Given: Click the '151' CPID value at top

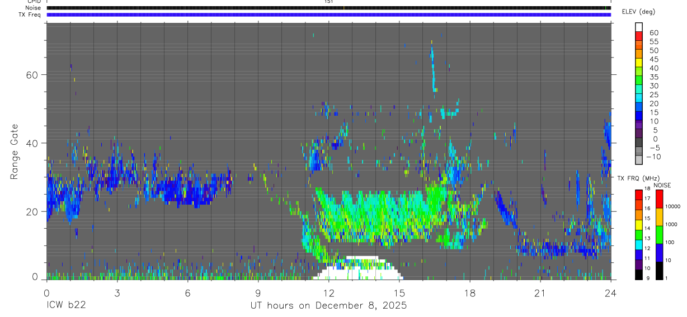Looking at the screenshot, I should point(329,2).
